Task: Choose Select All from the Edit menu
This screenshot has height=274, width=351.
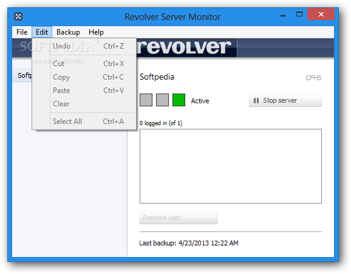Action: [84, 122]
